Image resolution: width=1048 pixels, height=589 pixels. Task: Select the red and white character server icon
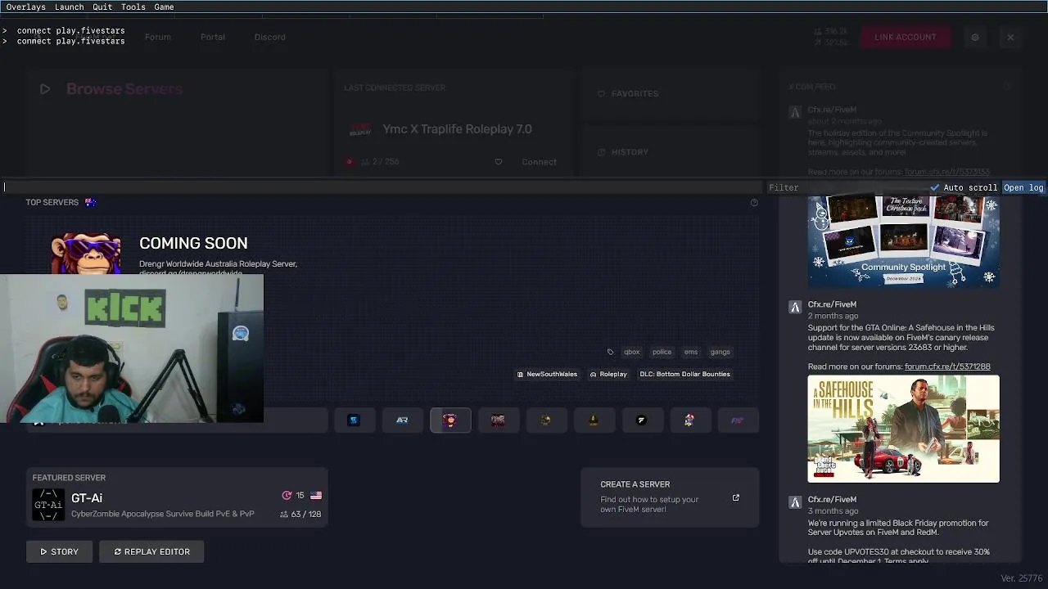tap(689, 420)
